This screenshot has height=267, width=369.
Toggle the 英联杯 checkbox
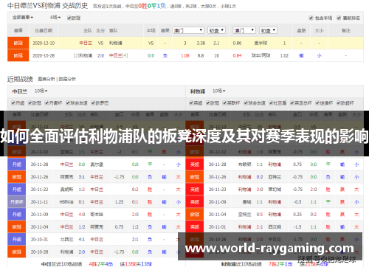(x=224, y=103)
